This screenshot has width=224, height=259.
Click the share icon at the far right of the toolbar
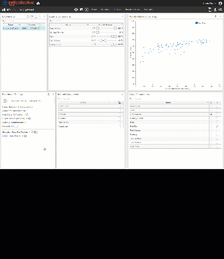coord(220,9)
